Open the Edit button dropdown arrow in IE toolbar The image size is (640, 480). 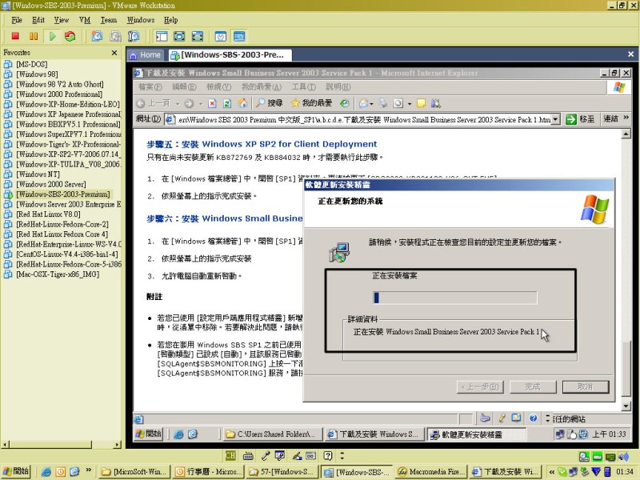tap(410, 104)
